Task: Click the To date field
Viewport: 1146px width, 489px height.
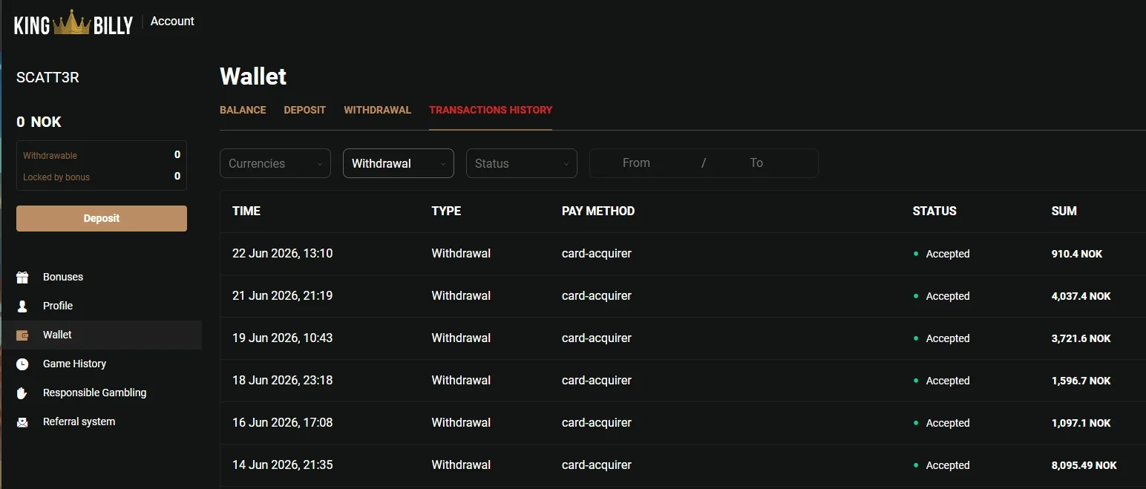Action: pos(756,163)
